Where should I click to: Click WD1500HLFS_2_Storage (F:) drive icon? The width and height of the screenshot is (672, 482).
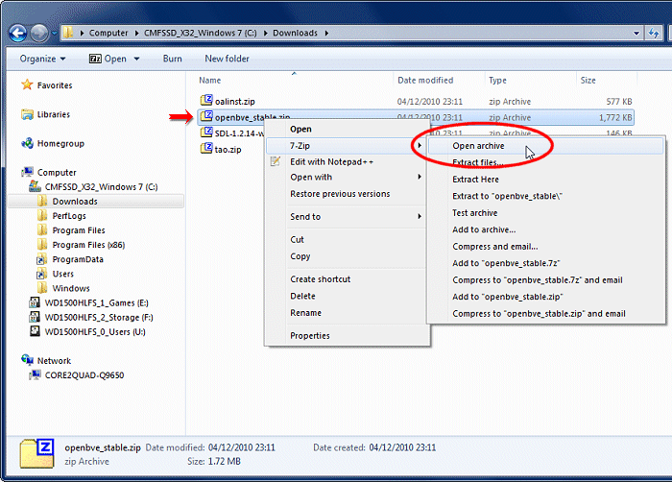click(35, 317)
